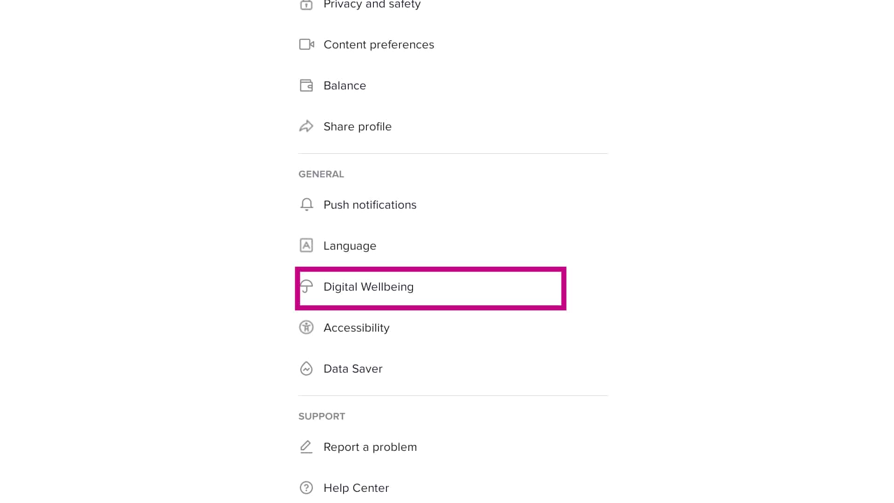Open Push notifications settings
The height and width of the screenshot is (503, 894).
coord(370,204)
